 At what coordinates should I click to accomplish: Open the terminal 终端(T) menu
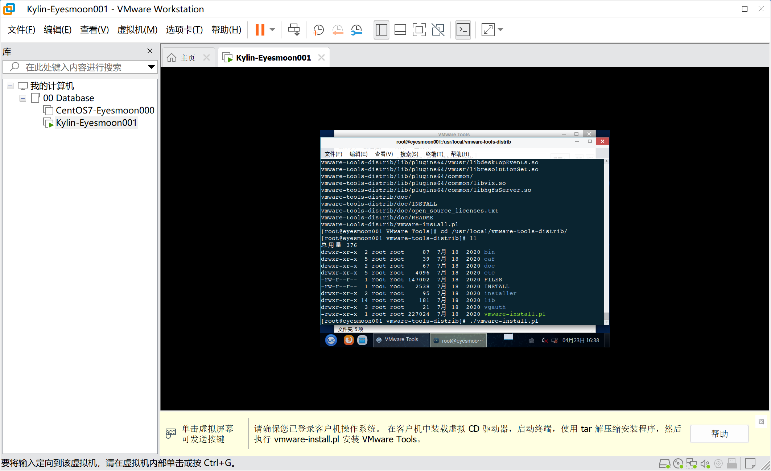coord(434,154)
